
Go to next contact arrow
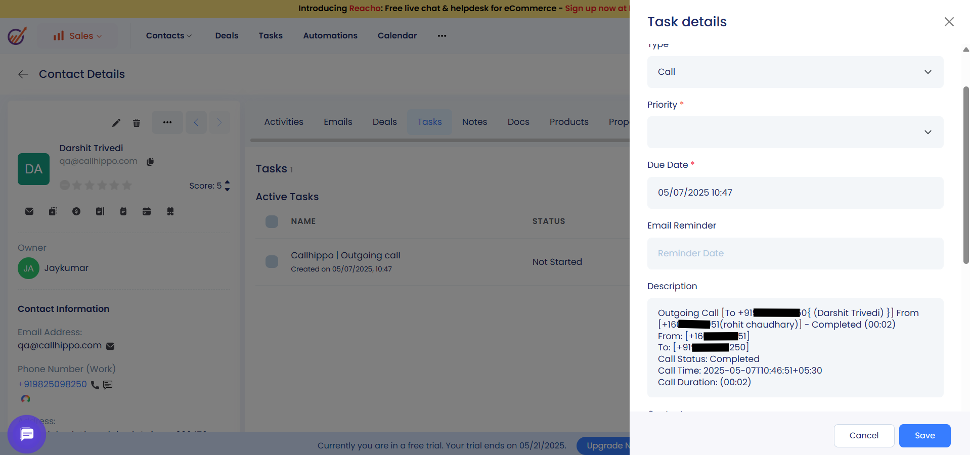(219, 122)
